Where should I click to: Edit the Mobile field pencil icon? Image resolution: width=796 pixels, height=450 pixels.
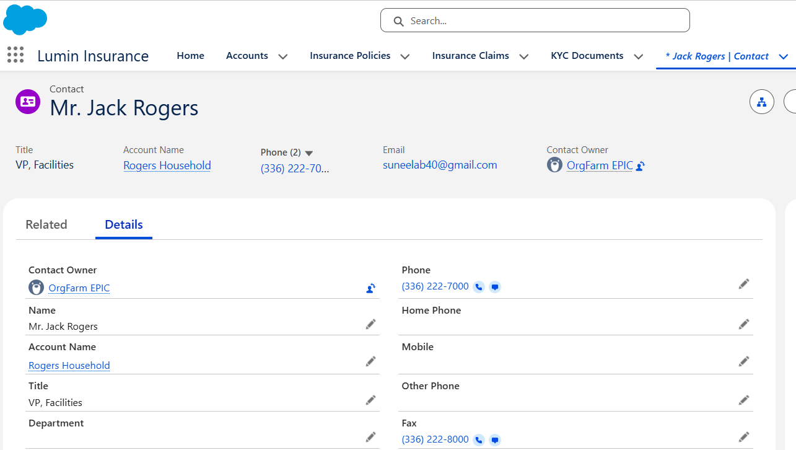744,361
